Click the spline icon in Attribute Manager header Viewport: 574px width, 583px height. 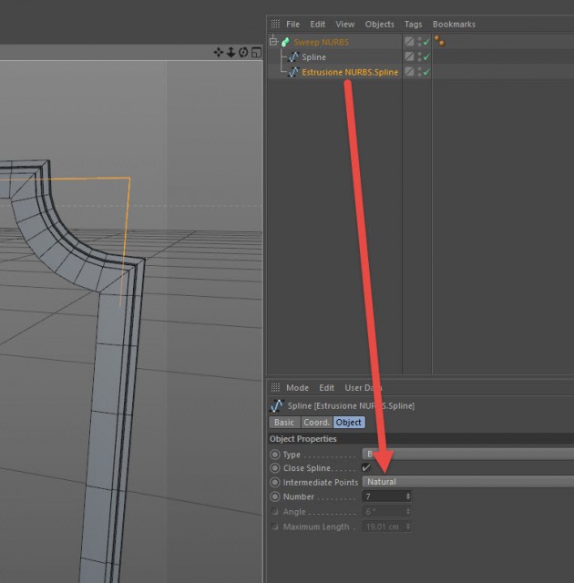pyautogui.click(x=277, y=405)
